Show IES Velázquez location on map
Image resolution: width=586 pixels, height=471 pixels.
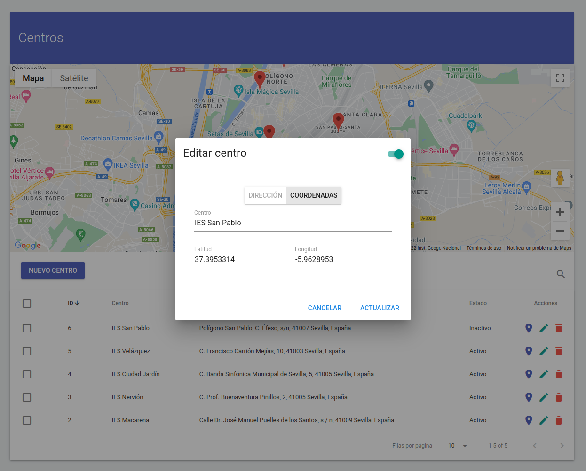click(529, 351)
